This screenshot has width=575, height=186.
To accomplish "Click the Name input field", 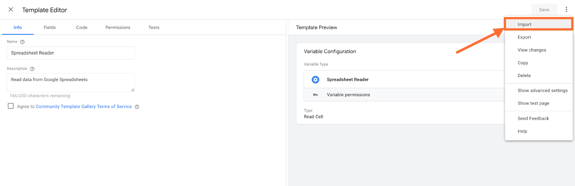I will tap(71, 53).
